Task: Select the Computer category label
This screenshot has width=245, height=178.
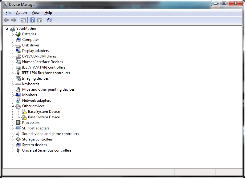Action: pos(31,40)
